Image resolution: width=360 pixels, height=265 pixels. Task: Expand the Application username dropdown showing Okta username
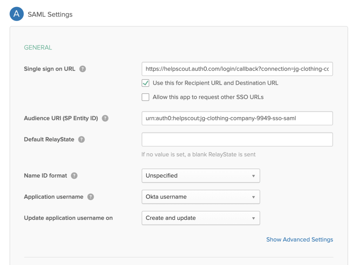tap(200, 197)
